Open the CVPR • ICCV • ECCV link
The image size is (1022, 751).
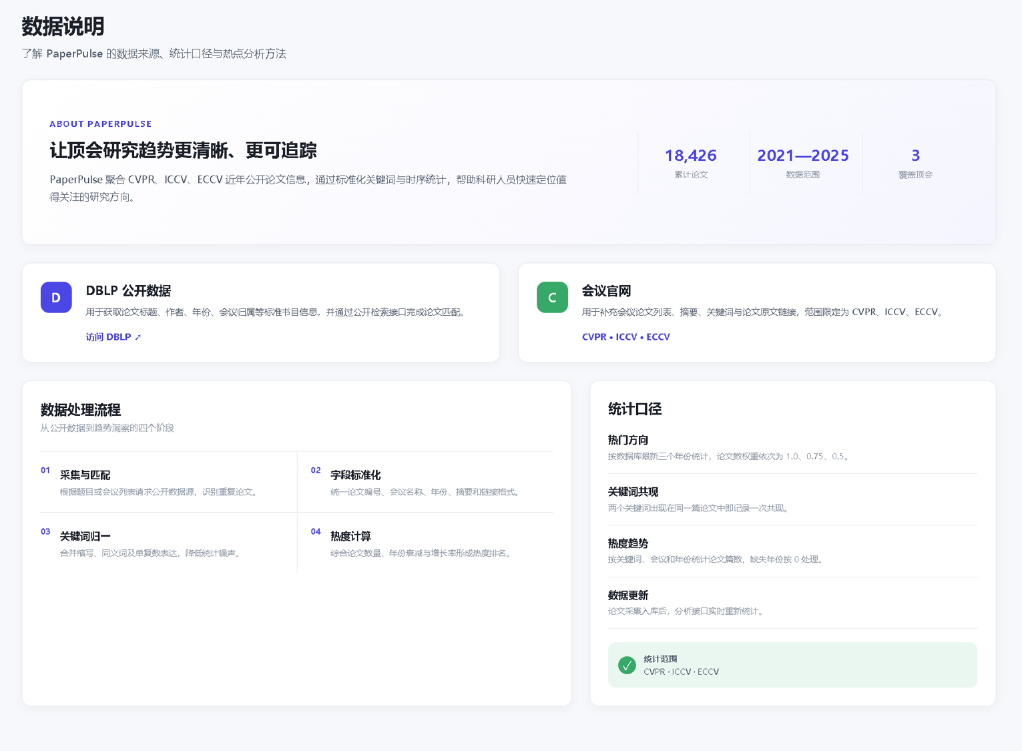click(625, 337)
